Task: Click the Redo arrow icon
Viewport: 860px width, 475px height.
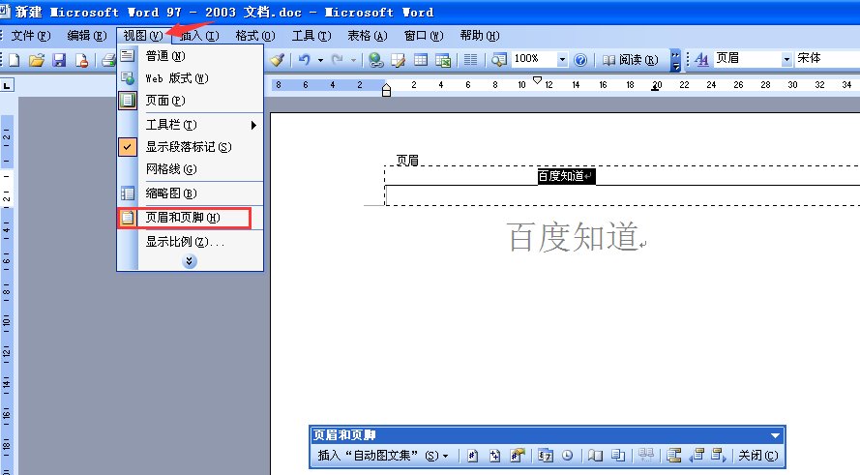Action: 338,59
